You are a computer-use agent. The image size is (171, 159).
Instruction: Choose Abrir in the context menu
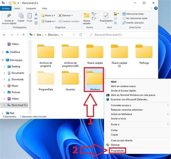point(114,82)
